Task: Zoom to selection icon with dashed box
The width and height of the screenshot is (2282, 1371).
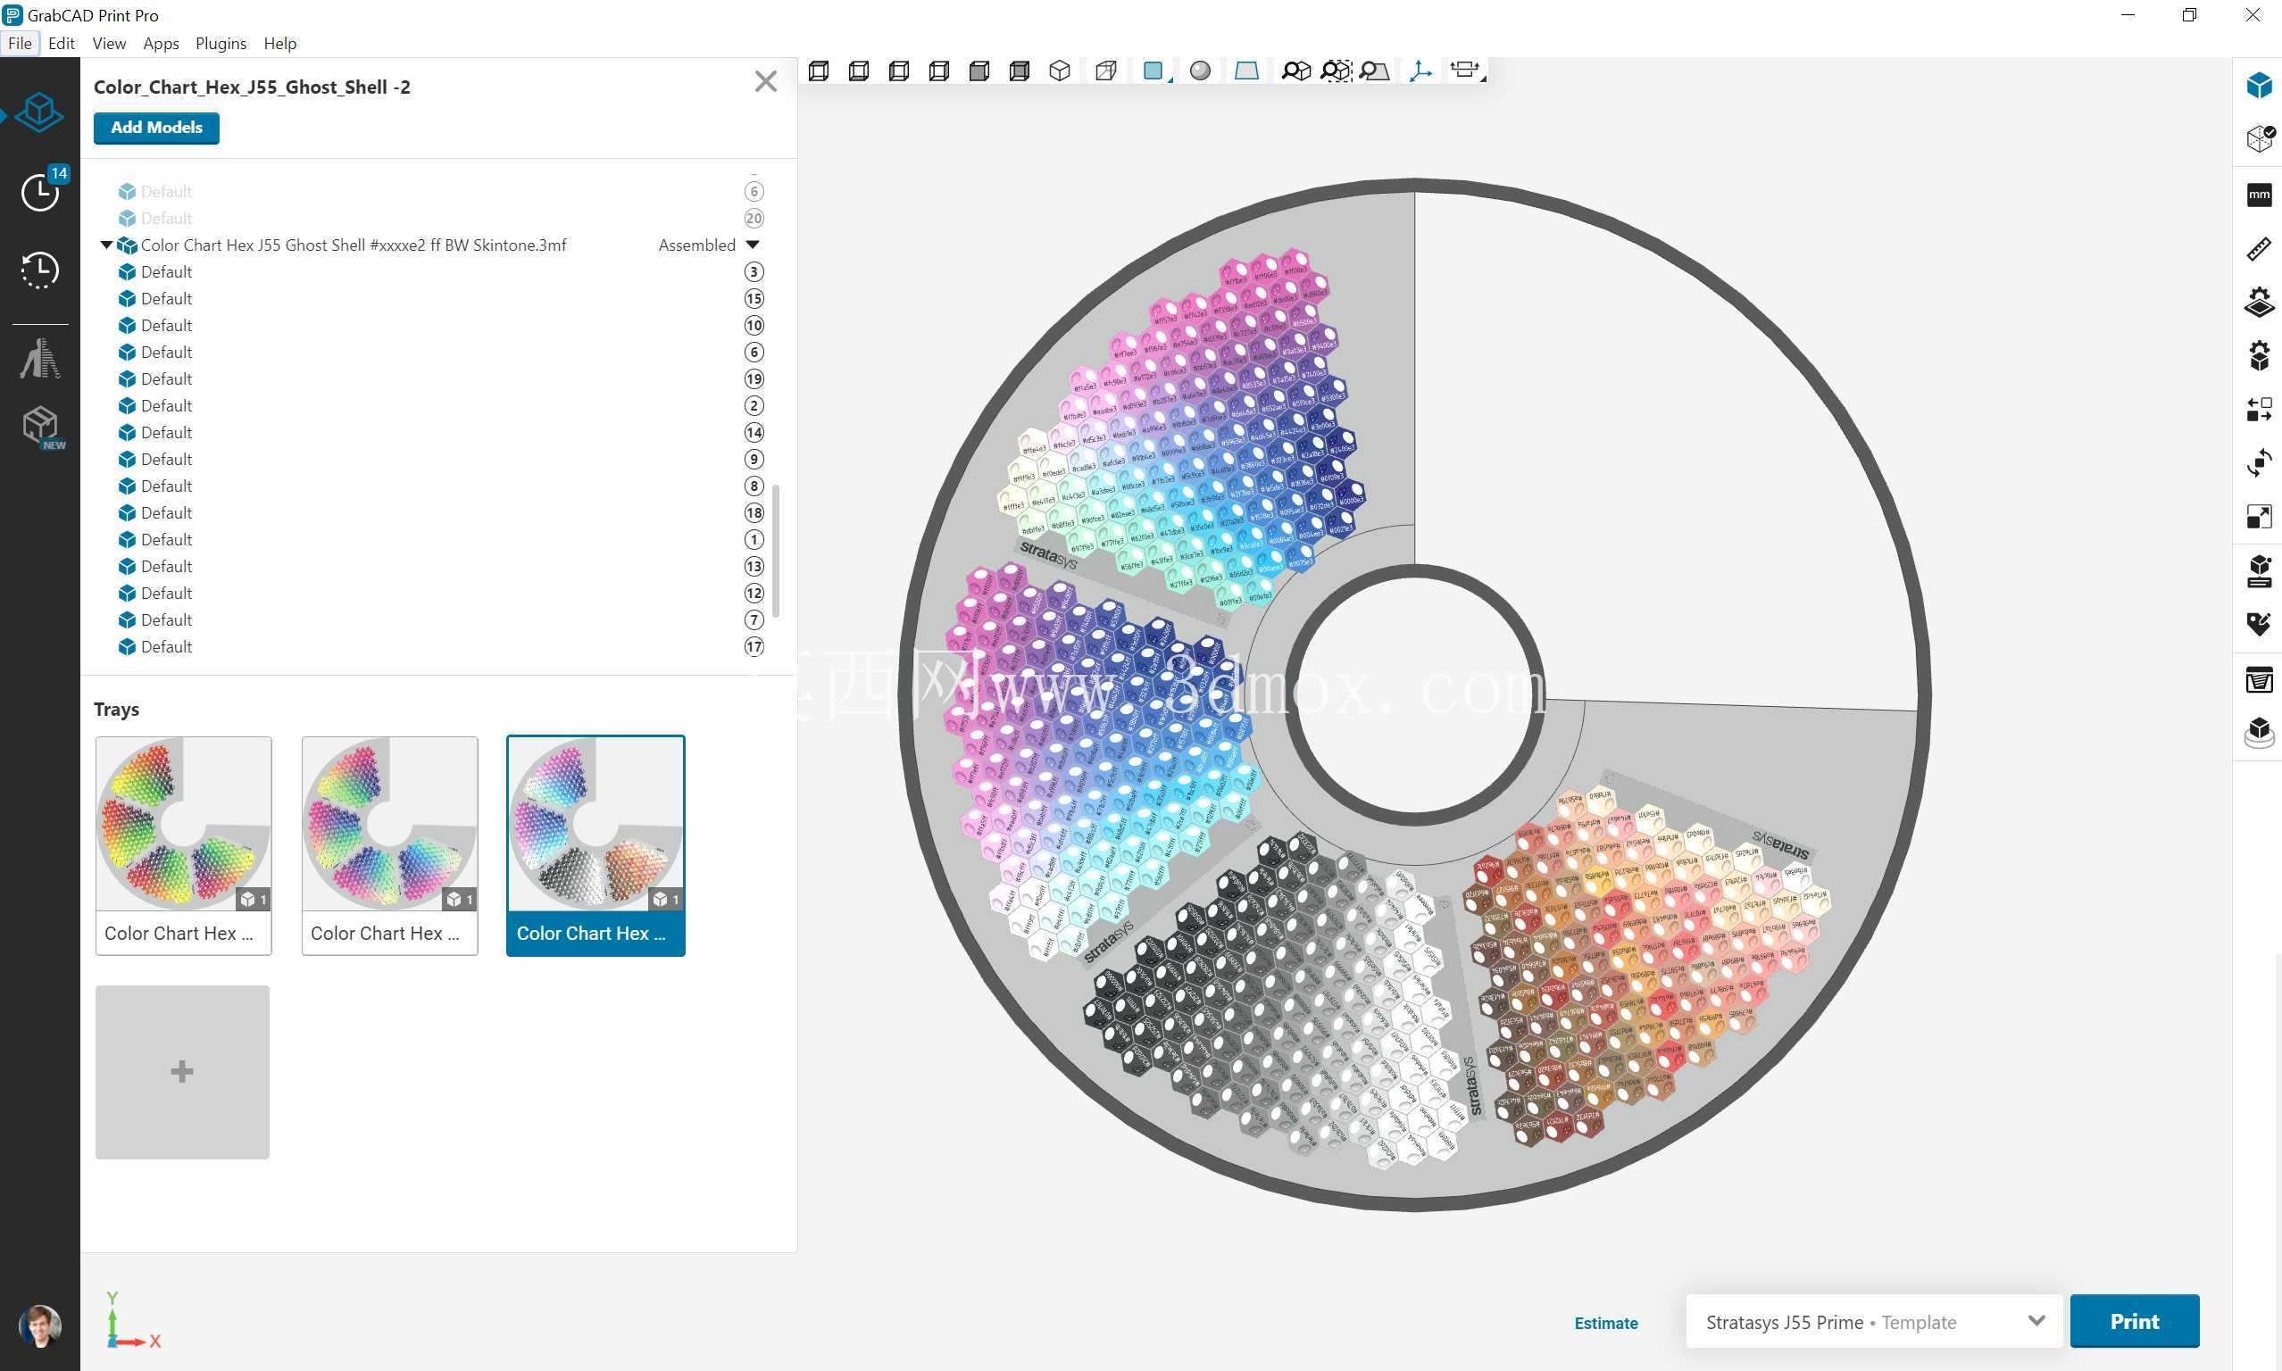Action: point(1336,71)
